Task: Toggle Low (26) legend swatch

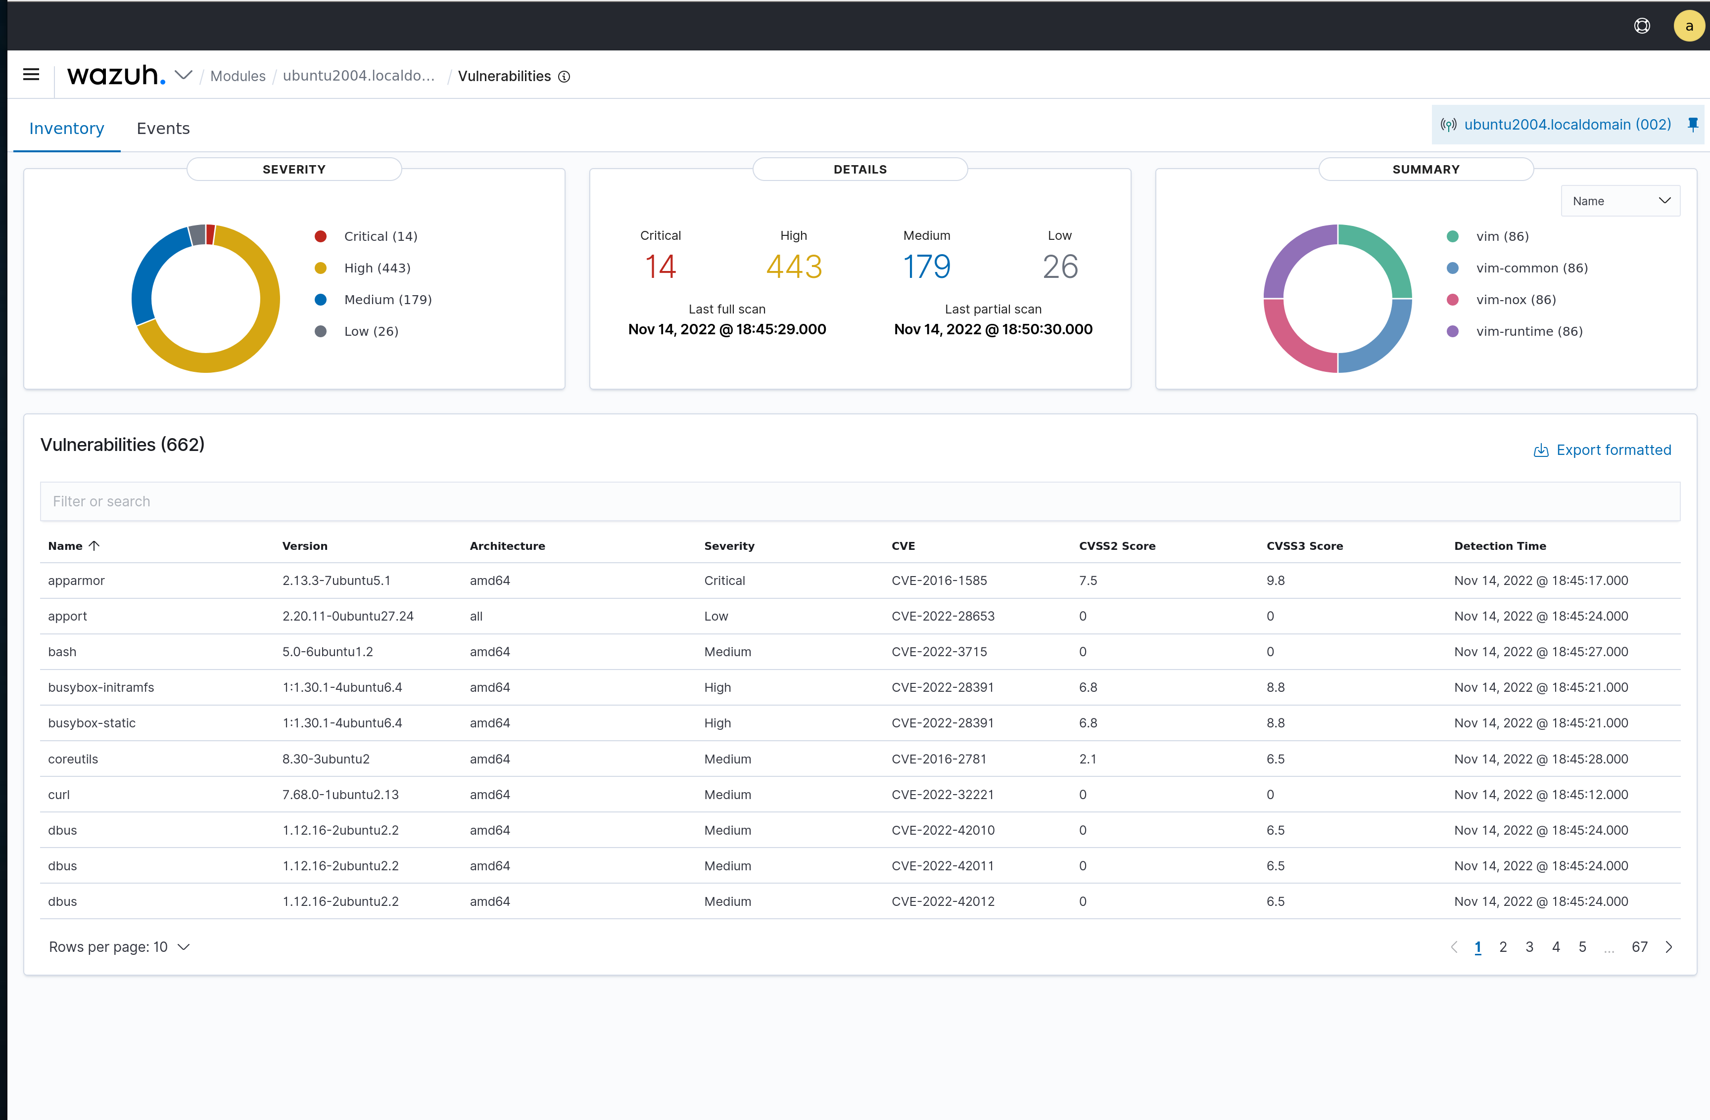Action: pyautogui.click(x=321, y=331)
